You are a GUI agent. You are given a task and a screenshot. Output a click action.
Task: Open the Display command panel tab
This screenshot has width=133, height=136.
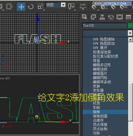coord(120,17)
